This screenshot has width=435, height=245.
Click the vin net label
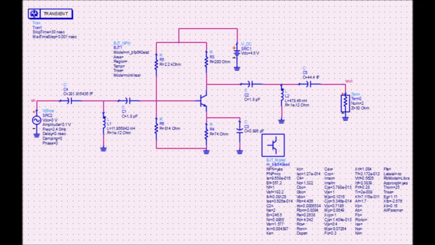point(33,100)
